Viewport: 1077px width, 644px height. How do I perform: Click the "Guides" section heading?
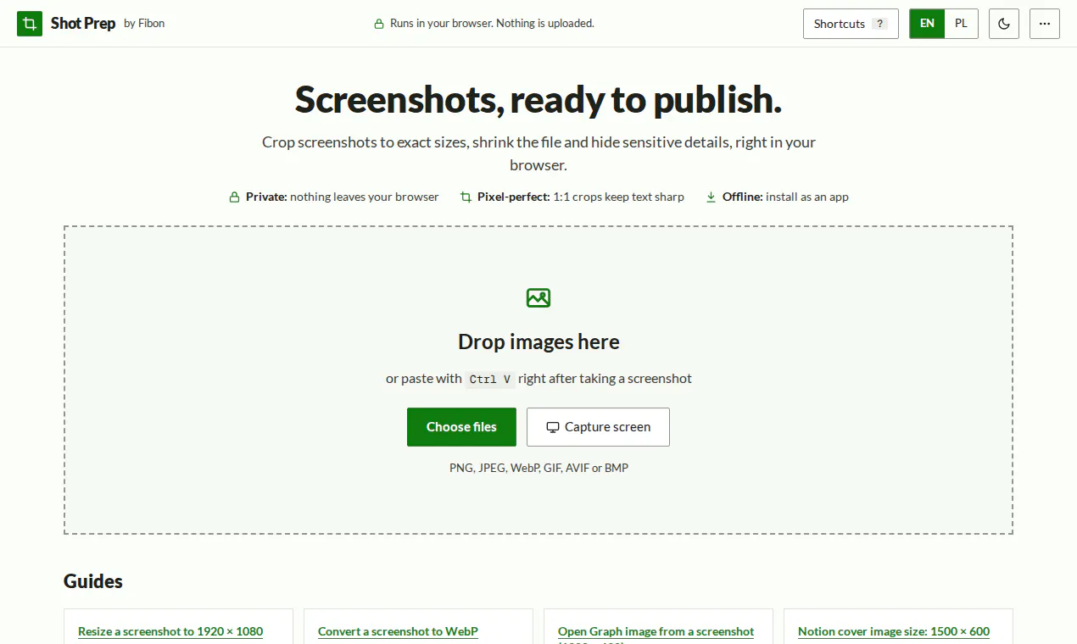93,581
